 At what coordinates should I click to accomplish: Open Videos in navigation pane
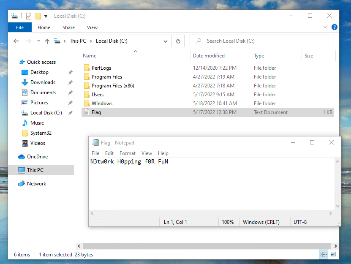pyautogui.click(x=38, y=143)
